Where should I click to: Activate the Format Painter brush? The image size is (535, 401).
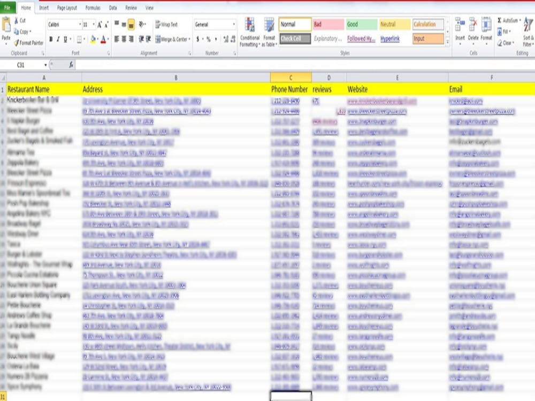tap(17, 43)
